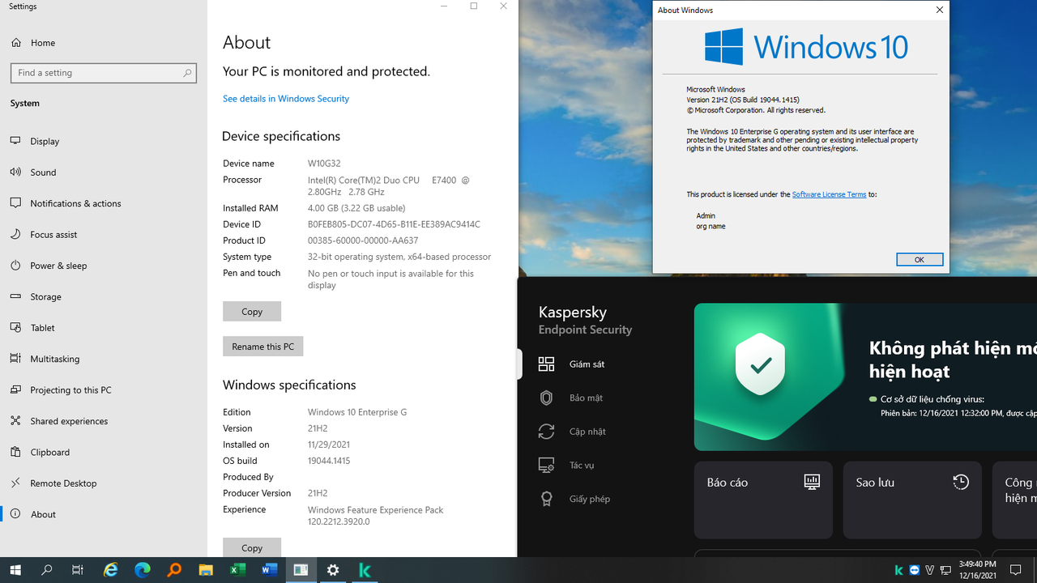This screenshot has width=1037, height=583.
Task: Open Display settings in sidebar
Action: tap(104, 141)
